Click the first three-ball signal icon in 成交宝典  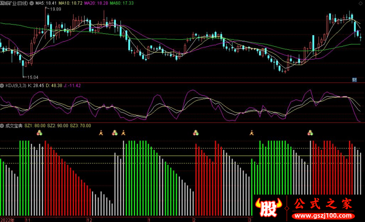click(x=39, y=133)
